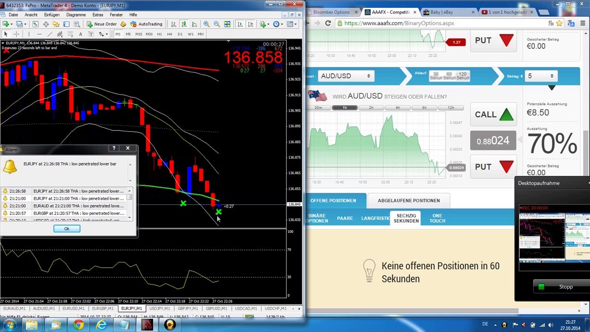Click the new chart icon in MetaTrader toolbar
The height and width of the screenshot is (332, 590).
[6, 24]
